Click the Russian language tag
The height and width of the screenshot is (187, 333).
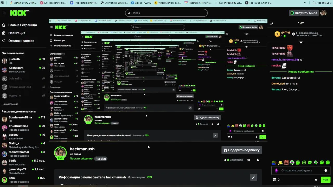tap(101, 159)
